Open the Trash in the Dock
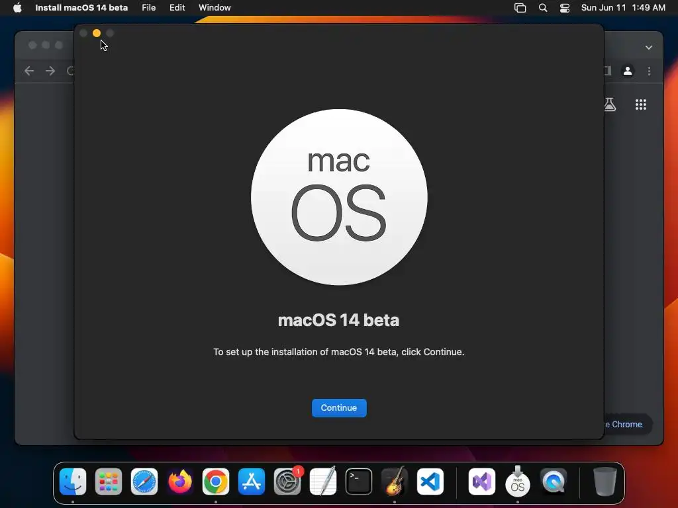 coord(605,482)
